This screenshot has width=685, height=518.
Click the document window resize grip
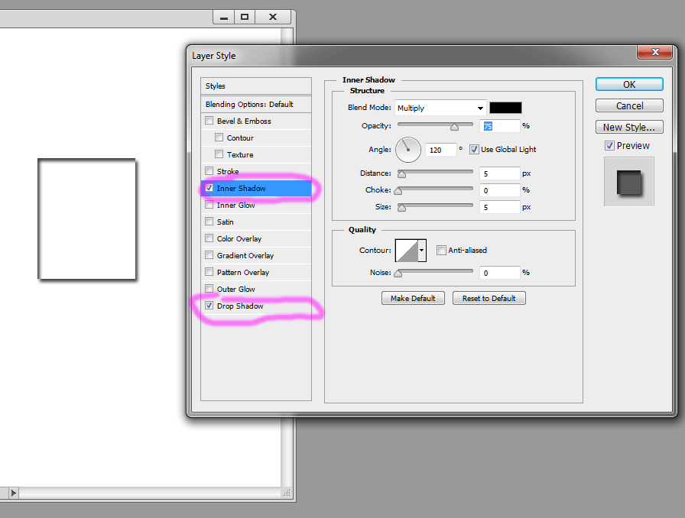[287, 493]
